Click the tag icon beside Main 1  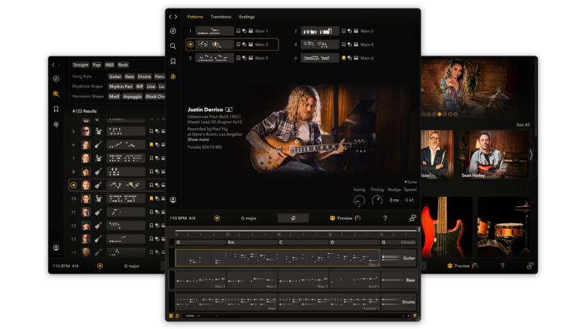tap(244, 31)
